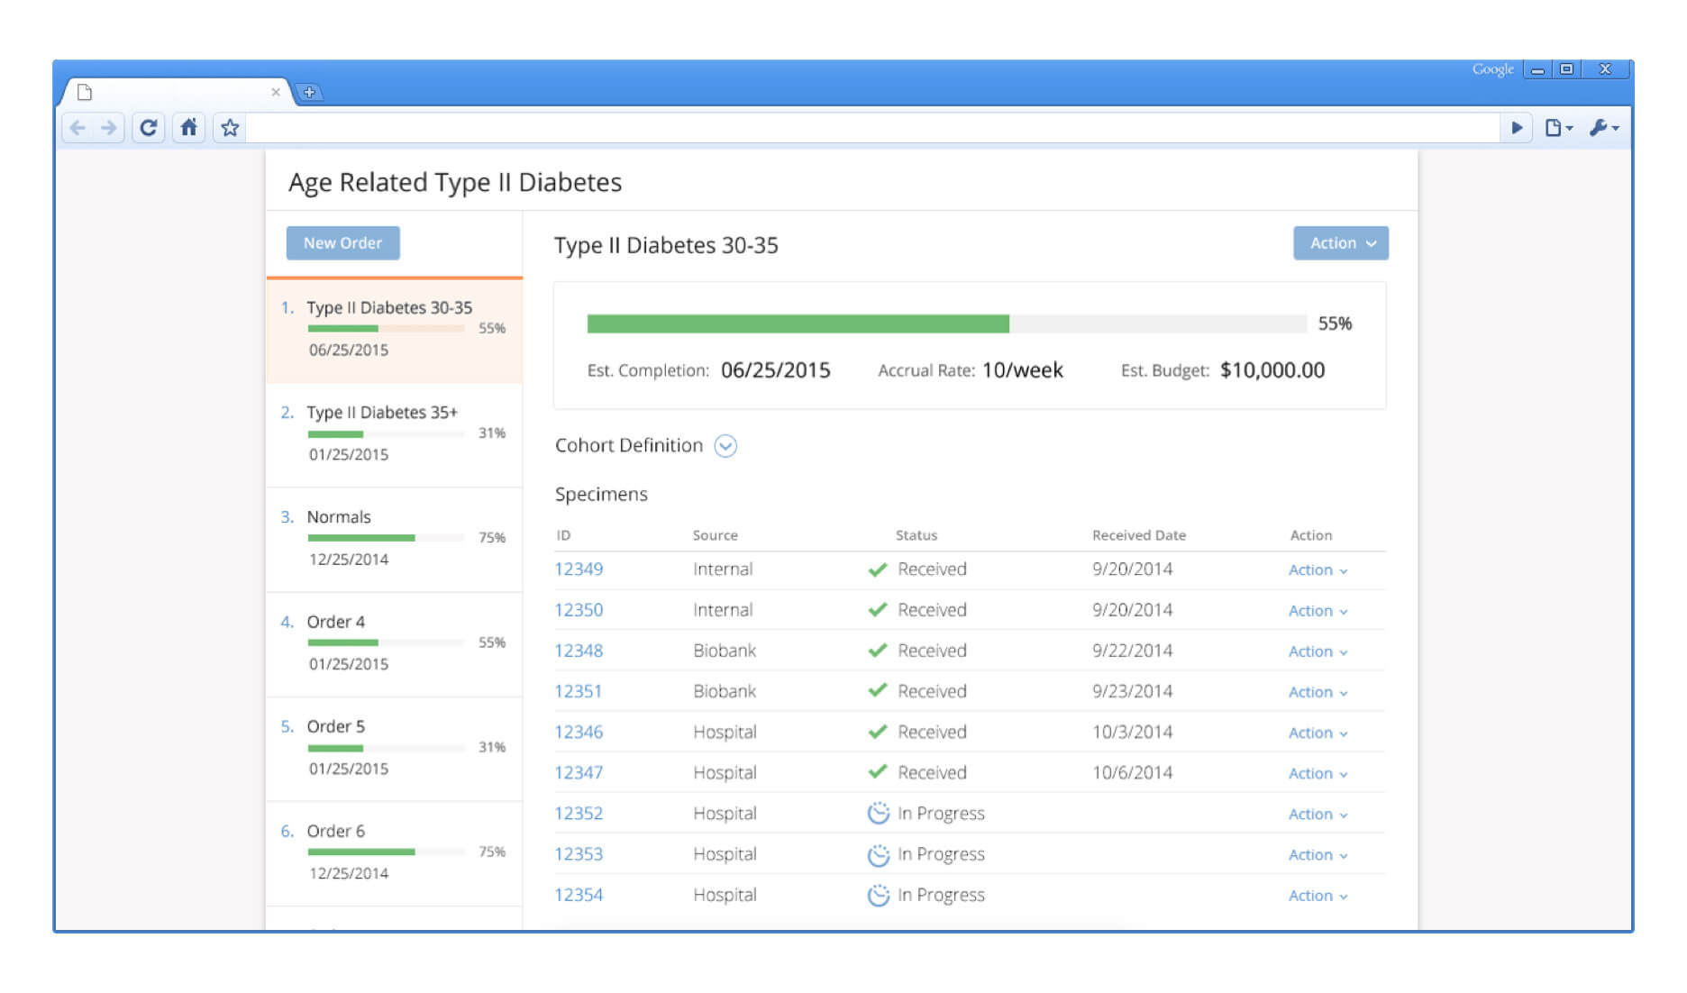This screenshot has height=993, width=1687.
Task: Open Action dropdown for specimen 12352
Action: click(1317, 815)
